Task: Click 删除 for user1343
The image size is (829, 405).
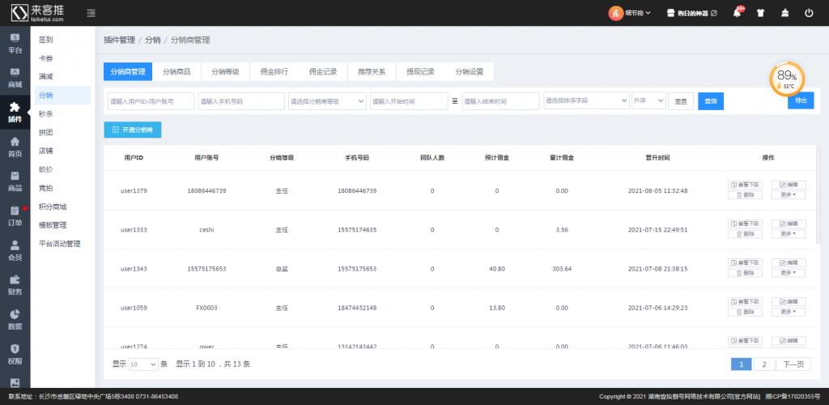Action: (x=745, y=273)
